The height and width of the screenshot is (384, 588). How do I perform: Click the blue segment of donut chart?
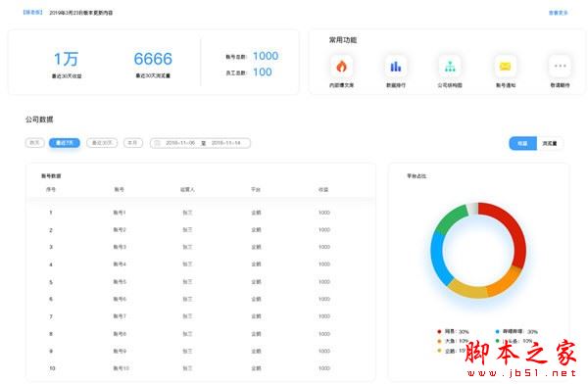pyautogui.click(x=438, y=257)
